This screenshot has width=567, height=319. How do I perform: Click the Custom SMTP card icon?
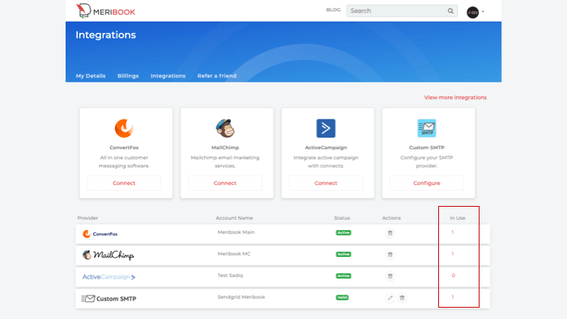[x=427, y=128]
